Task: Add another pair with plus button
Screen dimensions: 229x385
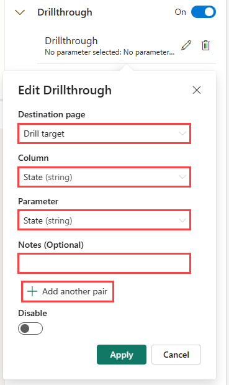Action: tap(68, 291)
